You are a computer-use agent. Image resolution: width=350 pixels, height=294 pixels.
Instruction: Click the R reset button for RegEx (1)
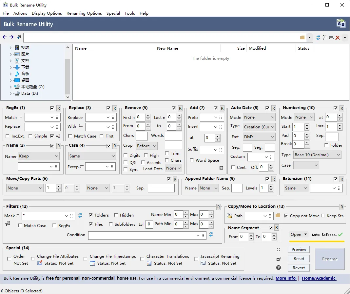click(58, 108)
